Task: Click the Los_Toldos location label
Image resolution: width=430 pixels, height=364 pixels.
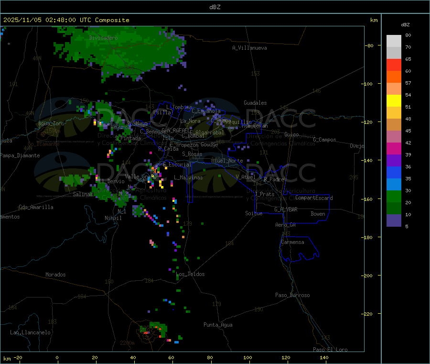Action: 190,274
